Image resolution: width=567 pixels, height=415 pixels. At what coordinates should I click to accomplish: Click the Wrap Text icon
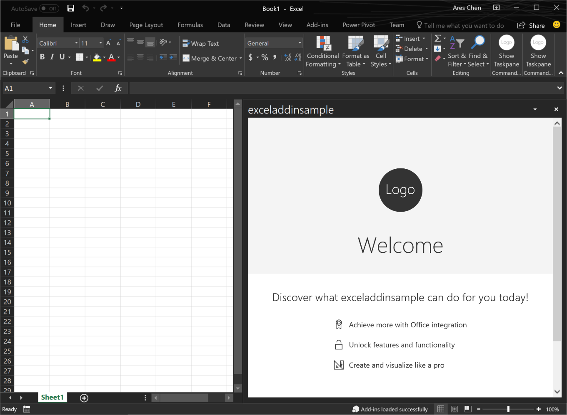pos(185,43)
